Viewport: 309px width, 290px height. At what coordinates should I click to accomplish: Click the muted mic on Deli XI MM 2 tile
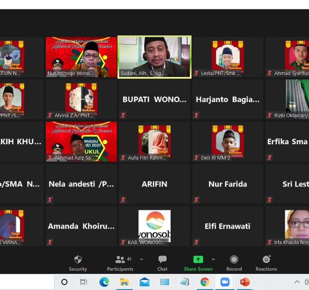click(196, 157)
